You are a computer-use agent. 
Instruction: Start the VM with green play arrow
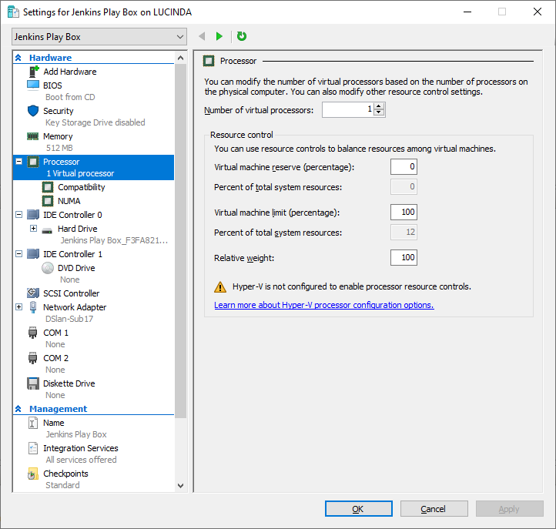219,36
